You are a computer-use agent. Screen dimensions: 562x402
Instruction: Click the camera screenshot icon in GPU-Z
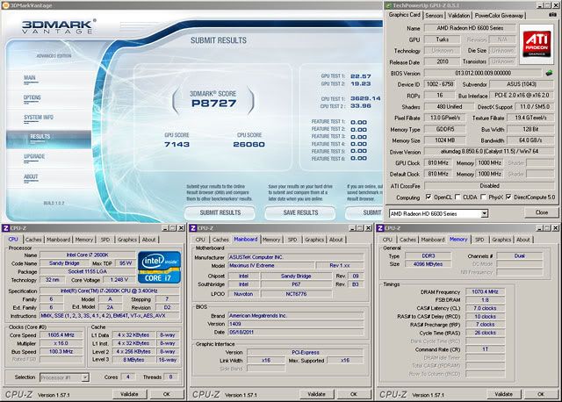[552, 15]
